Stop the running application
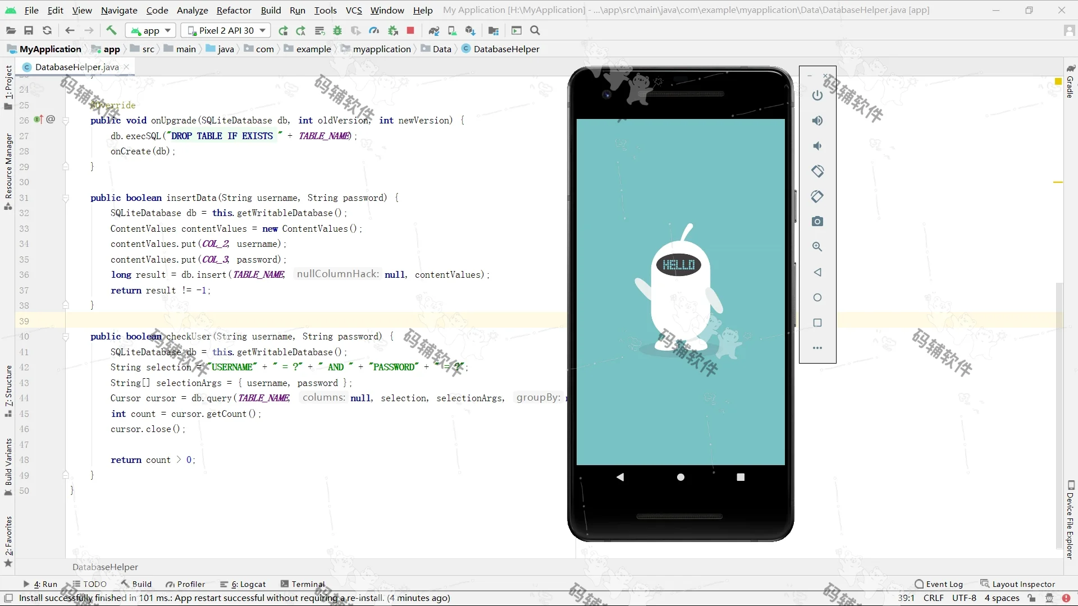Image resolution: width=1078 pixels, height=606 pixels. (410, 30)
